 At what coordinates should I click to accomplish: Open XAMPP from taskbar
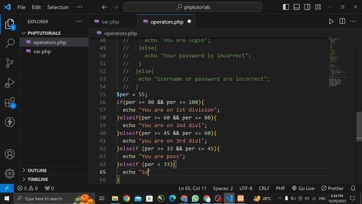coord(240,198)
